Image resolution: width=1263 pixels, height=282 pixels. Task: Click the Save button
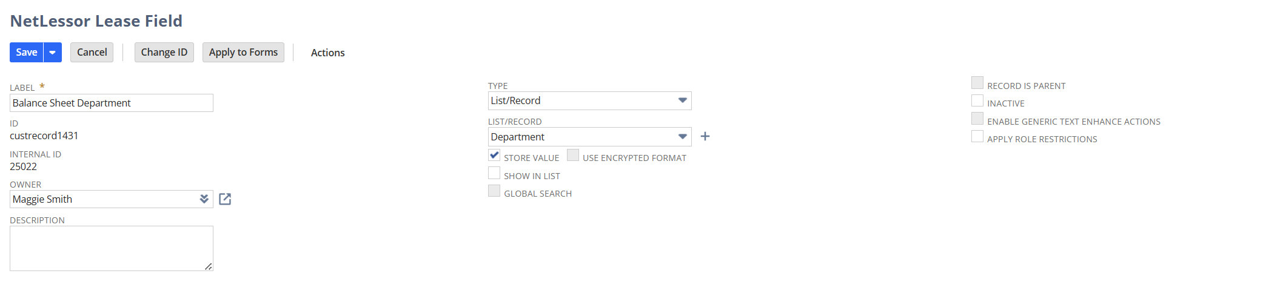click(27, 53)
